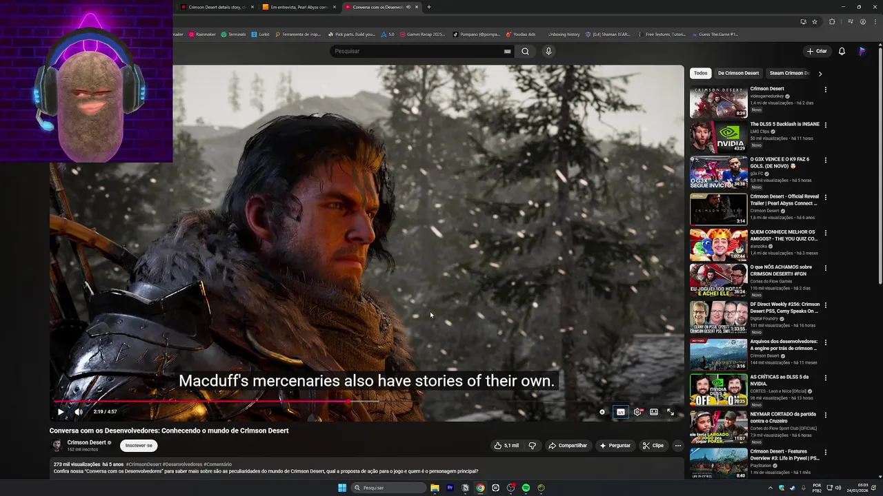The width and height of the screenshot is (883, 496).
Task: Click the Criar create button
Action: [817, 51]
